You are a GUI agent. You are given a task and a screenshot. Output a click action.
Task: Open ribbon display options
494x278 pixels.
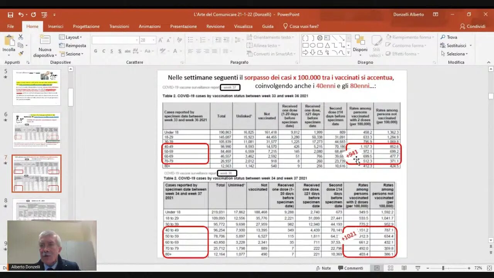436,15
